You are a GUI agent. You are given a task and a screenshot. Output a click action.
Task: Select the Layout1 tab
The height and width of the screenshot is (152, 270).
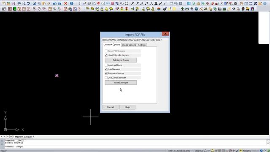point(28,137)
